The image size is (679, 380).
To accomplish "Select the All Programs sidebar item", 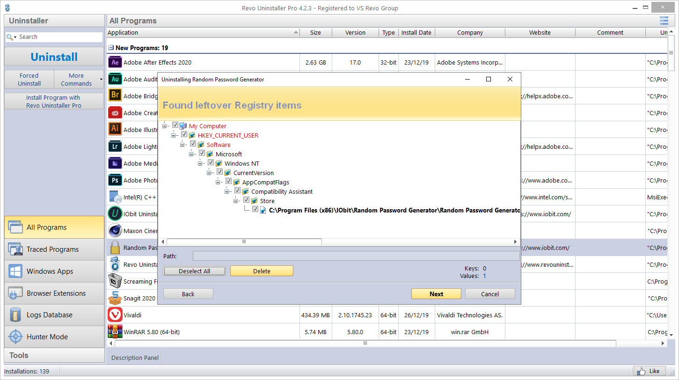I will click(54, 227).
